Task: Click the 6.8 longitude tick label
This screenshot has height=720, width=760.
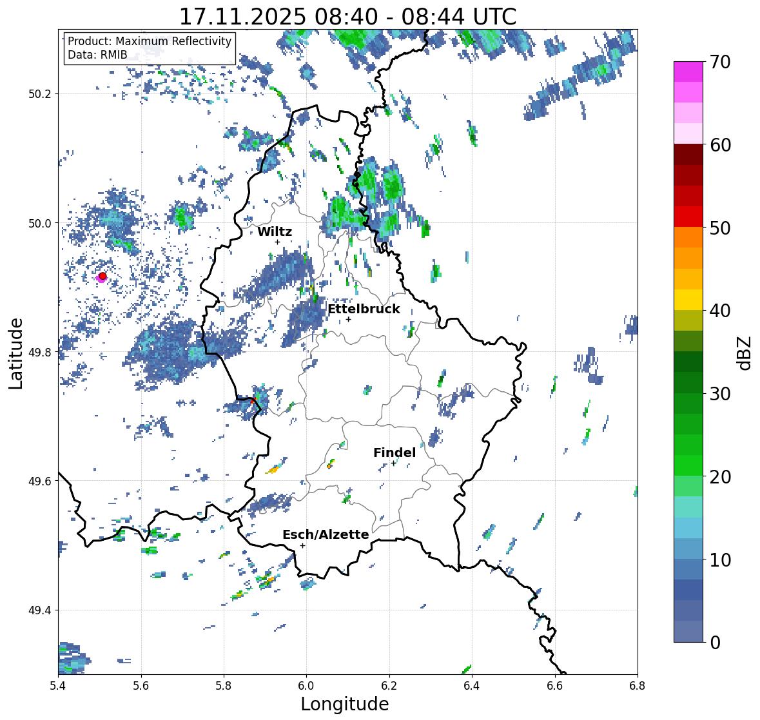Action: [638, 686]
